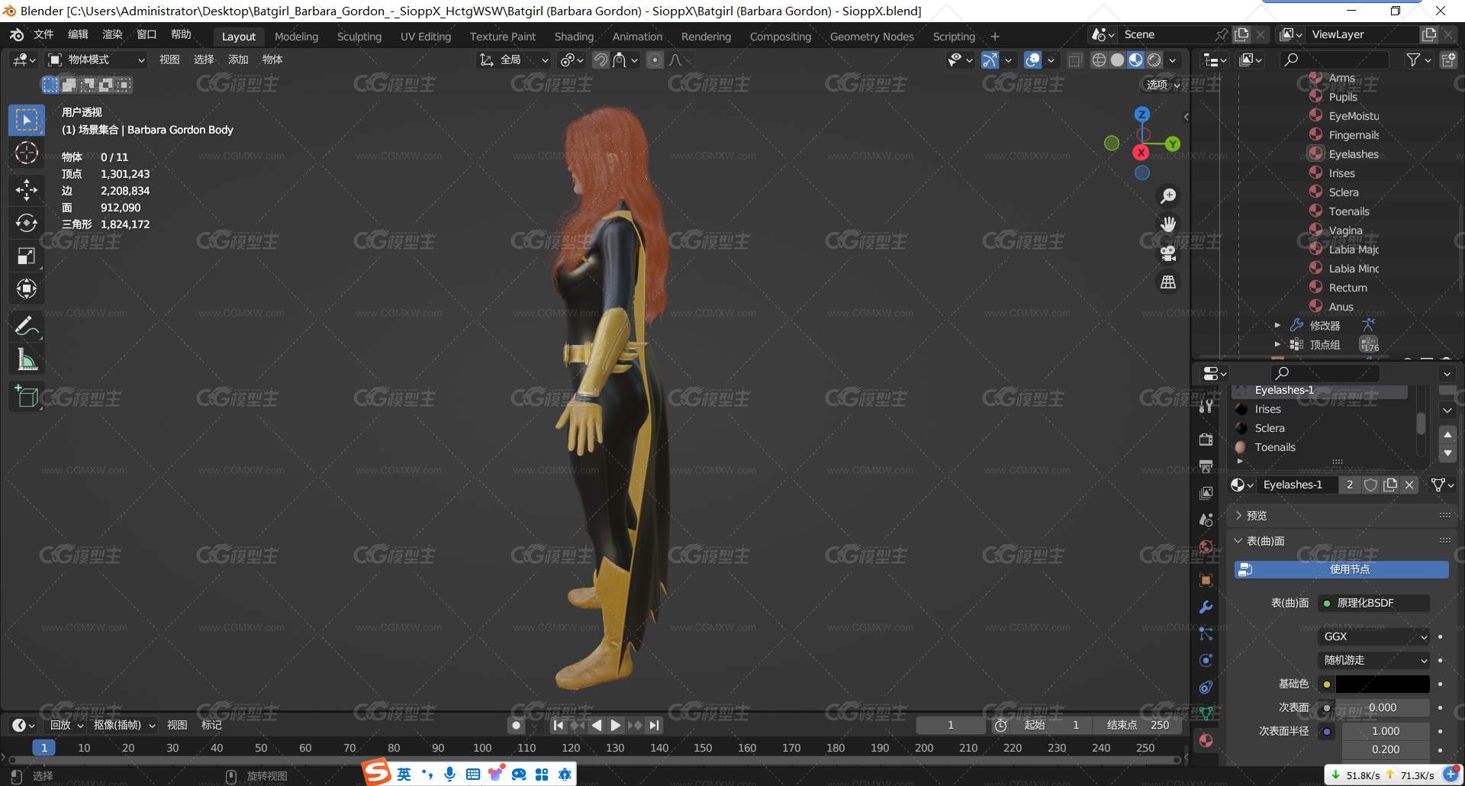This screenshot has height=786, width=1465.
Task: Switch to the Shading workspace tab
Action: 574,37
